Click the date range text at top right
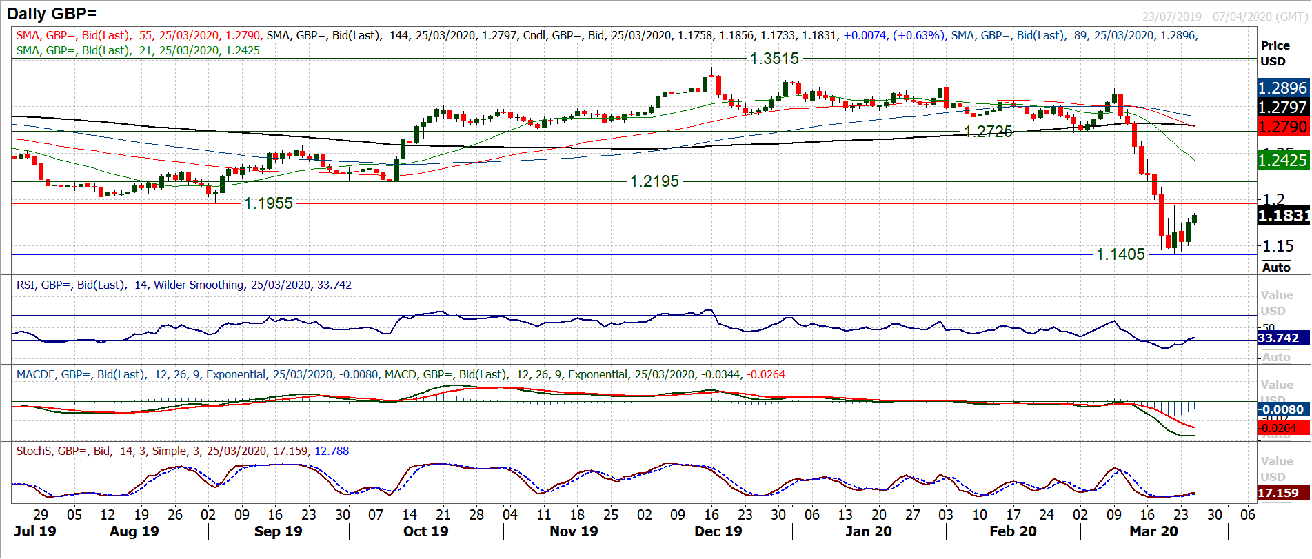The width and height of the screenshot is (1312, 559). coord(1224,17)
